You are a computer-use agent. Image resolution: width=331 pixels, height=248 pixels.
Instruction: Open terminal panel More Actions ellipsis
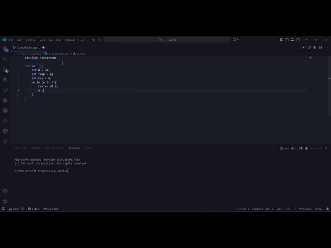click(x=312, y=148)
